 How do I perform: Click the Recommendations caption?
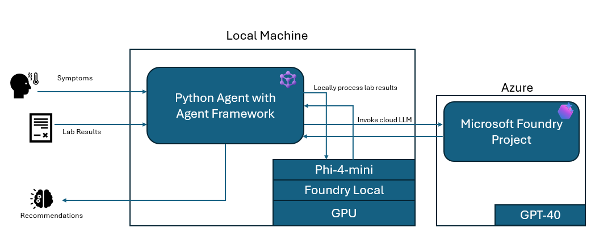[x=52, y=216]
